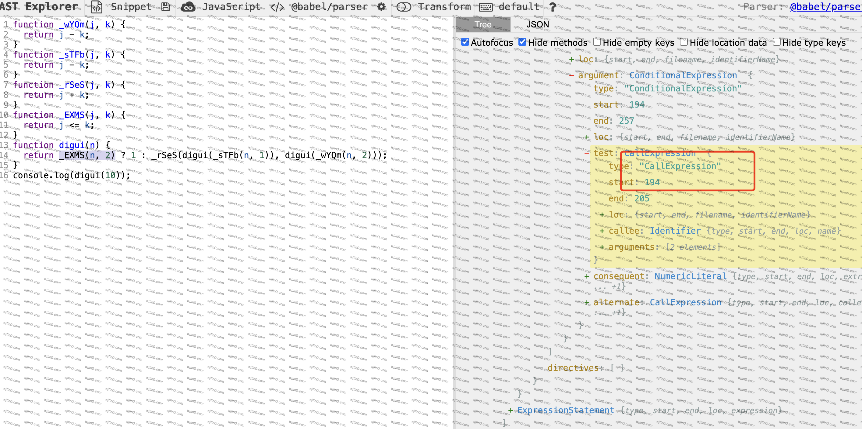This screenshot has height=429, width=862.
Task: Enable Hide empty keys checkbox
Action: (x=597, y=42)
